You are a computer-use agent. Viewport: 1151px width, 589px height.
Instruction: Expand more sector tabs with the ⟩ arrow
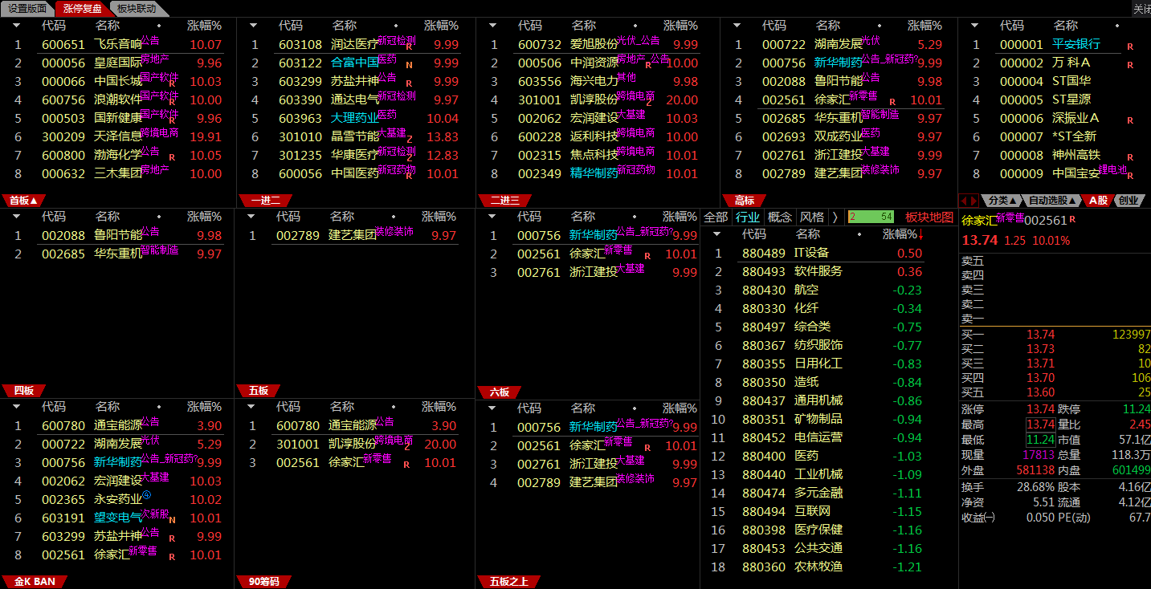[x=835, y=217]
